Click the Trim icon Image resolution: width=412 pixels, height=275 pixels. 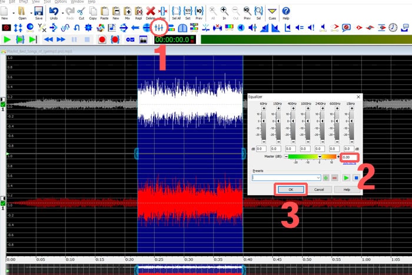[x=162, y=11]
